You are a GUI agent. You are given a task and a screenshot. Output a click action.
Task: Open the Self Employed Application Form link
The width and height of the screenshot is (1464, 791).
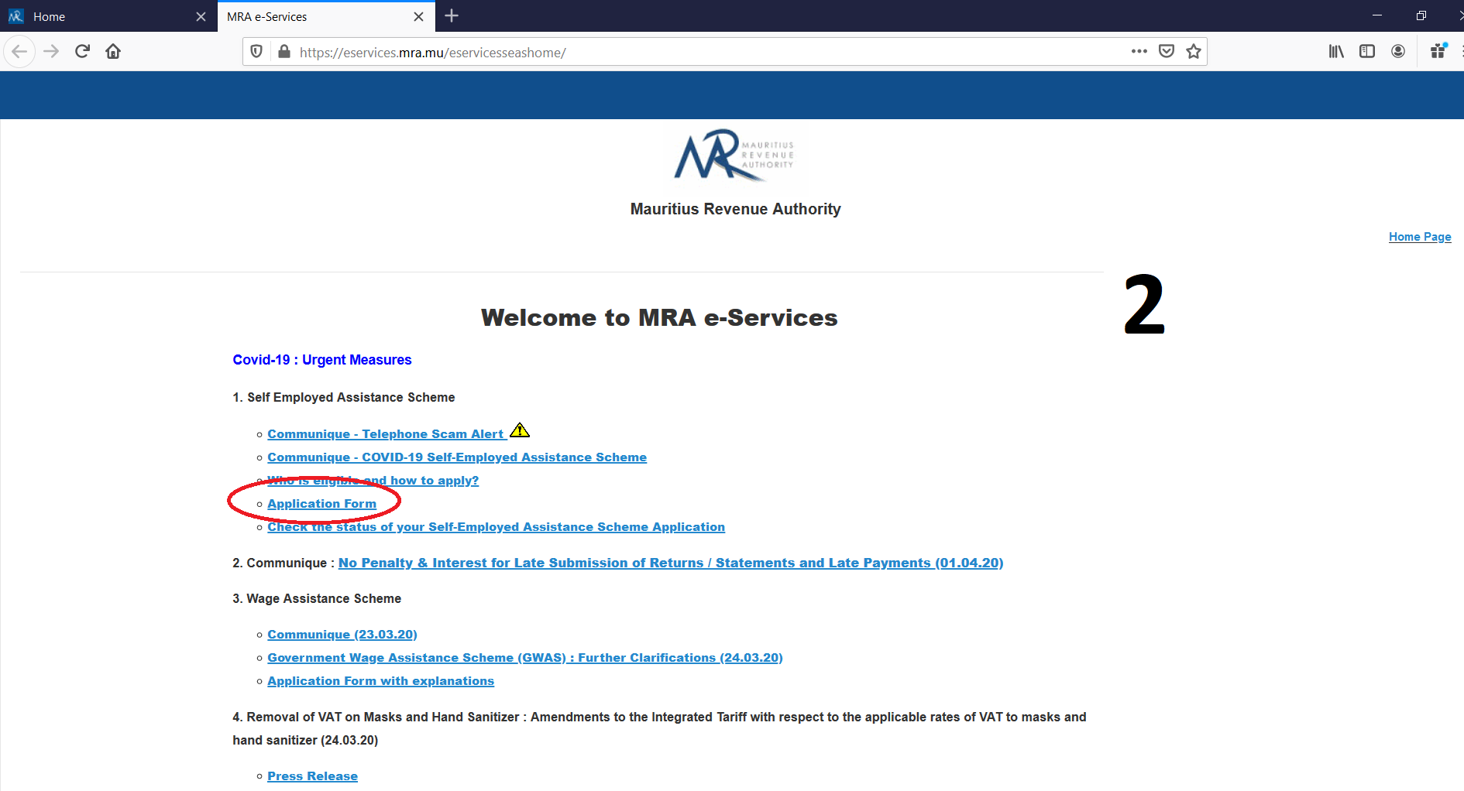coord(321,504)
